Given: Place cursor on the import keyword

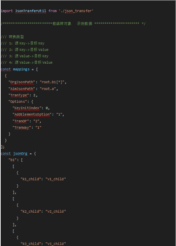Looking at the screenshot, I should point(7,11).
